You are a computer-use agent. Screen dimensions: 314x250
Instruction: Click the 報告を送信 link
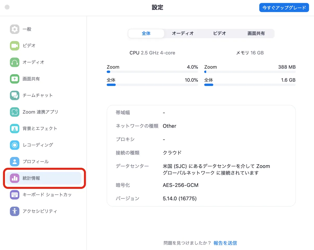225,243
